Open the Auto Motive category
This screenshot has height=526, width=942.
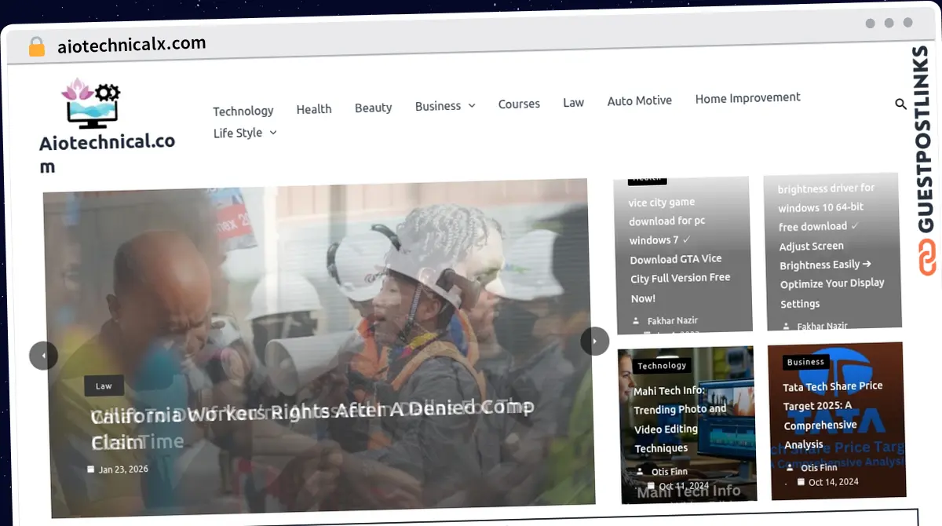pos(639,100)
